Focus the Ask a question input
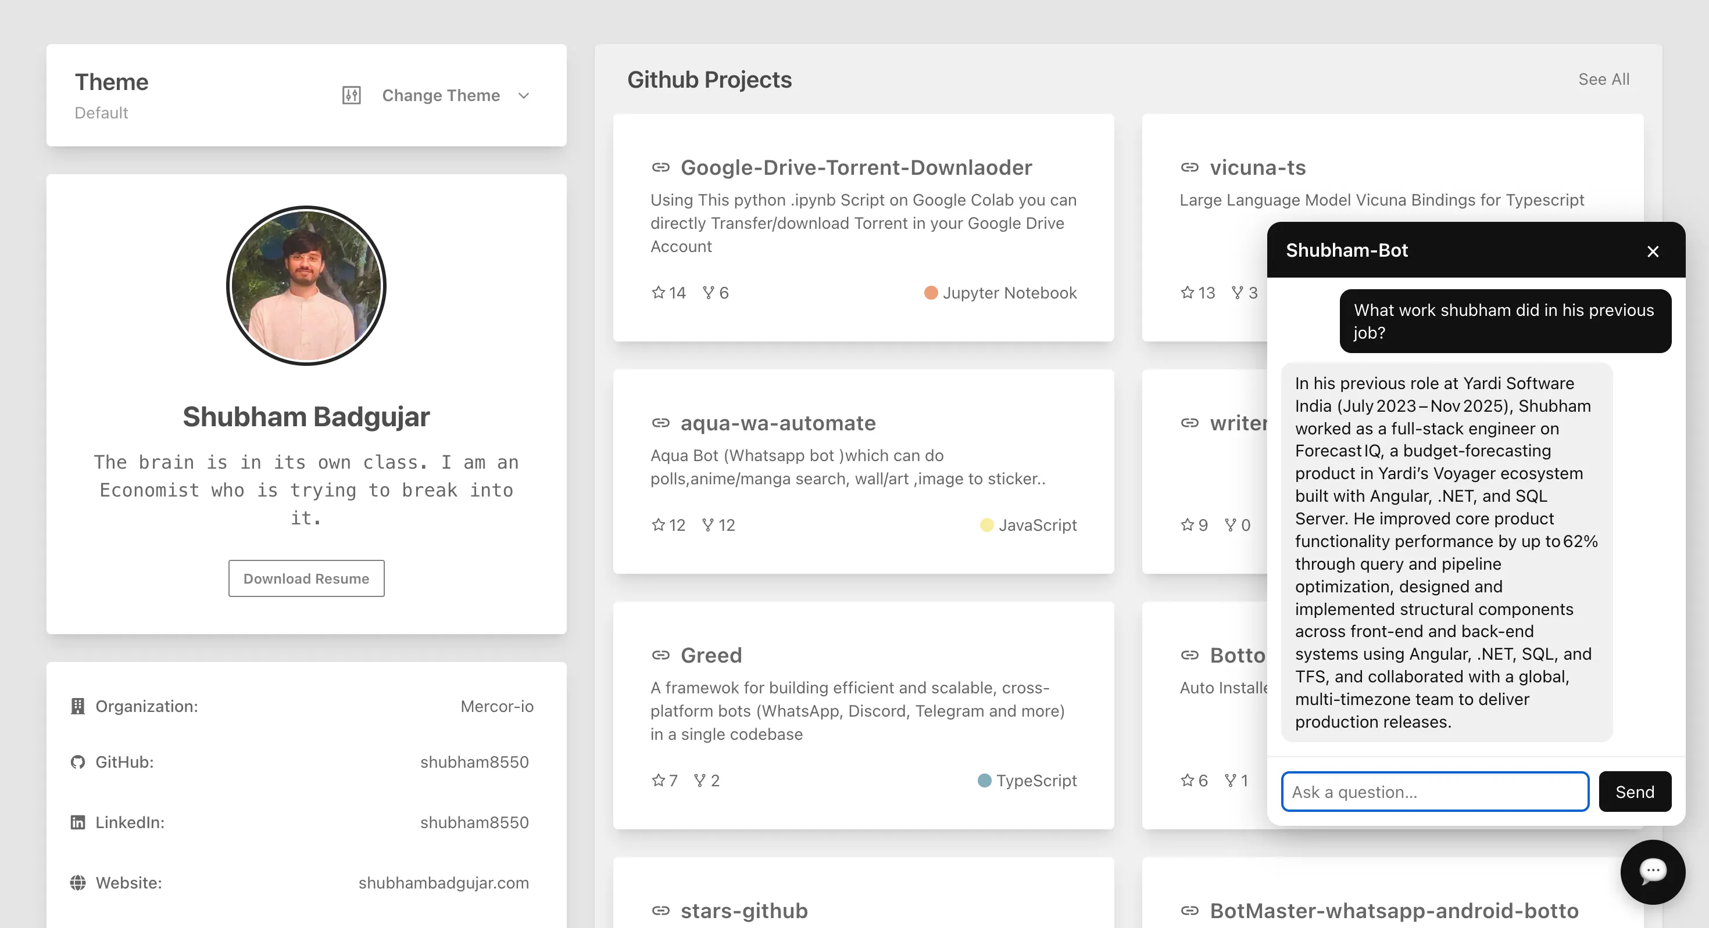 pyautogui.click(x=1435, y=792)
